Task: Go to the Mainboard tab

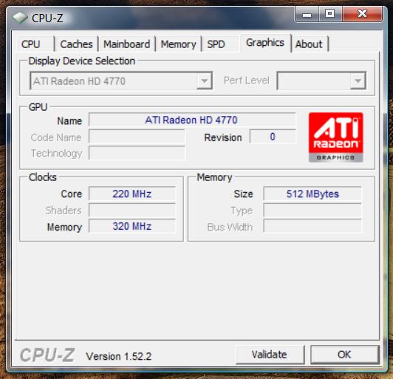Action: tap(127, 44)
